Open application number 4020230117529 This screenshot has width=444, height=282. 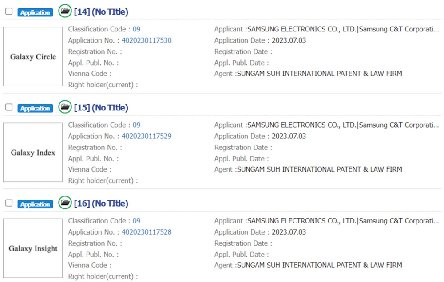(x=147, y=136)
